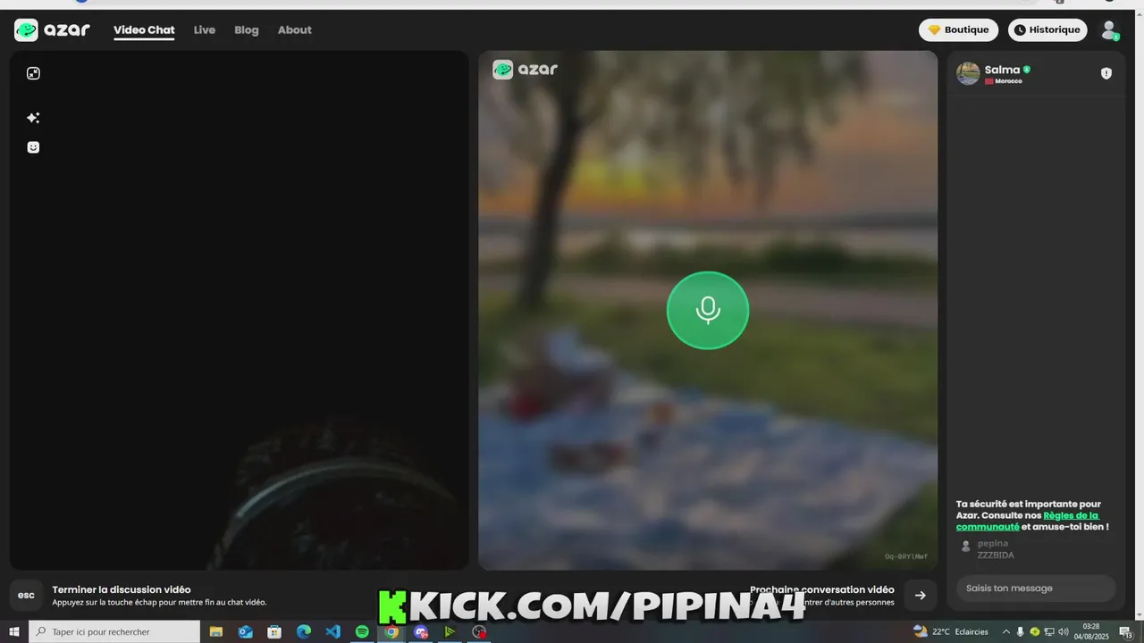This screenshot has height=643, width=1144.
Task: Toggle the green microphone button
Action: point(708,310)
